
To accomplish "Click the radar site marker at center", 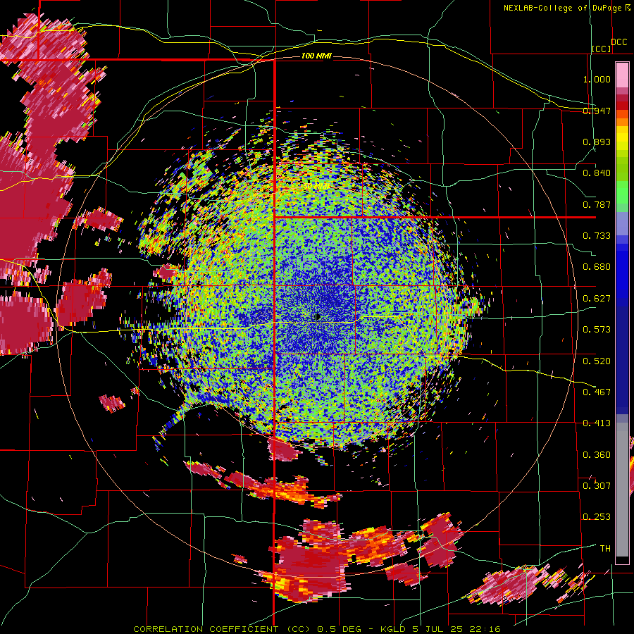I will [x=318, y=317].
